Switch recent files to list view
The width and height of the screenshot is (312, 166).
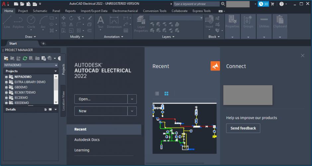point(157,93)
